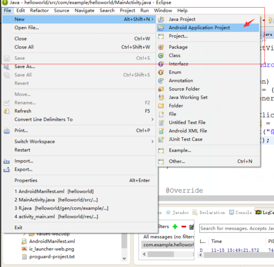This screenshot has height=267, width=274.
Task: Select Close All menu entry
Action: click(79, 47)
